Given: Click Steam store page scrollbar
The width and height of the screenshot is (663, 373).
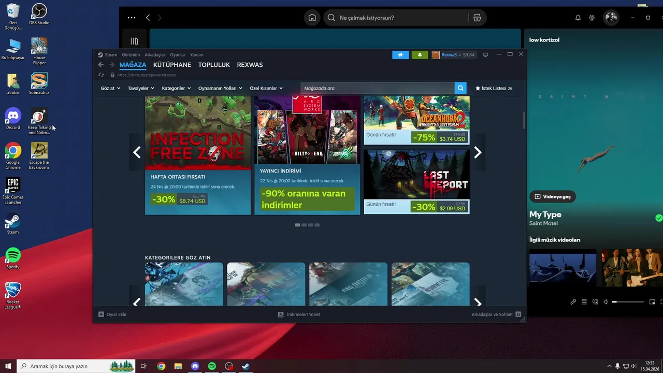Looking at the screenshot, I should (x=524, y=120).
